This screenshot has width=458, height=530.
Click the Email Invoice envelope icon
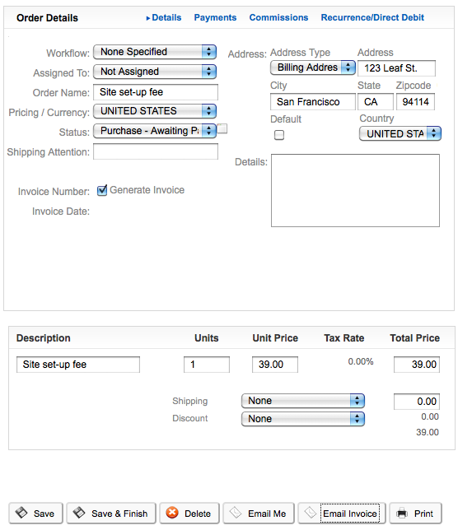tap(310, 513)
